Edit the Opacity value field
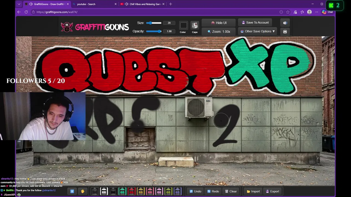 pos(169,31)
